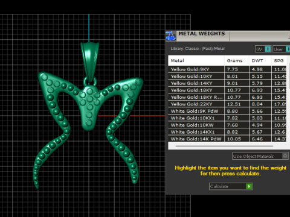Click the green Calculate arrow button
This screenshot has width=290, height=217.
249,186
